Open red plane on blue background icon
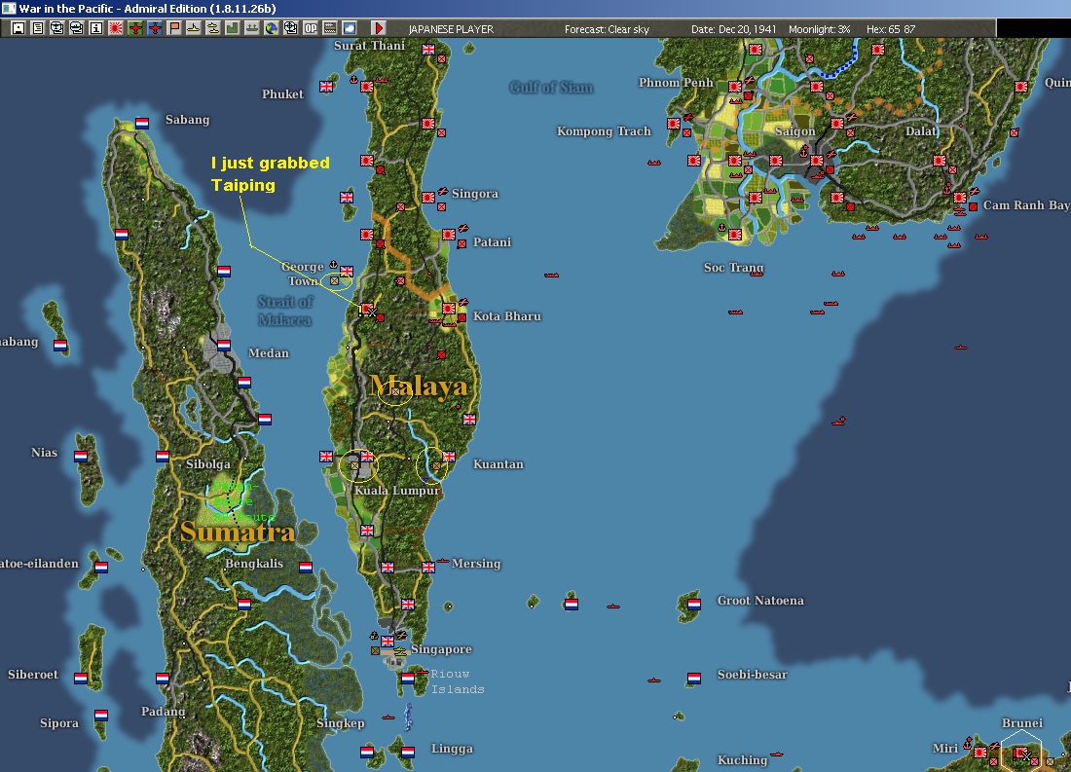The height and width of the screenshot is (772, 1071). [155, 28]
